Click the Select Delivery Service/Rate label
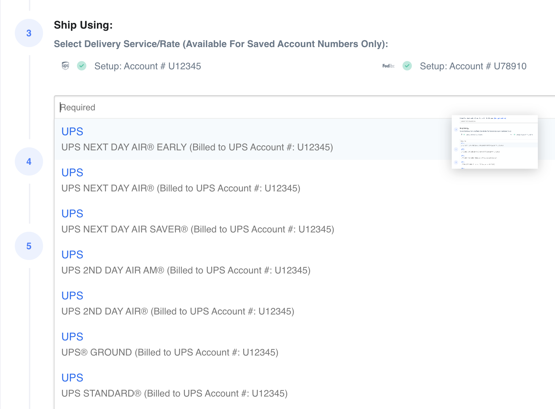 click(x=221, y=44)
